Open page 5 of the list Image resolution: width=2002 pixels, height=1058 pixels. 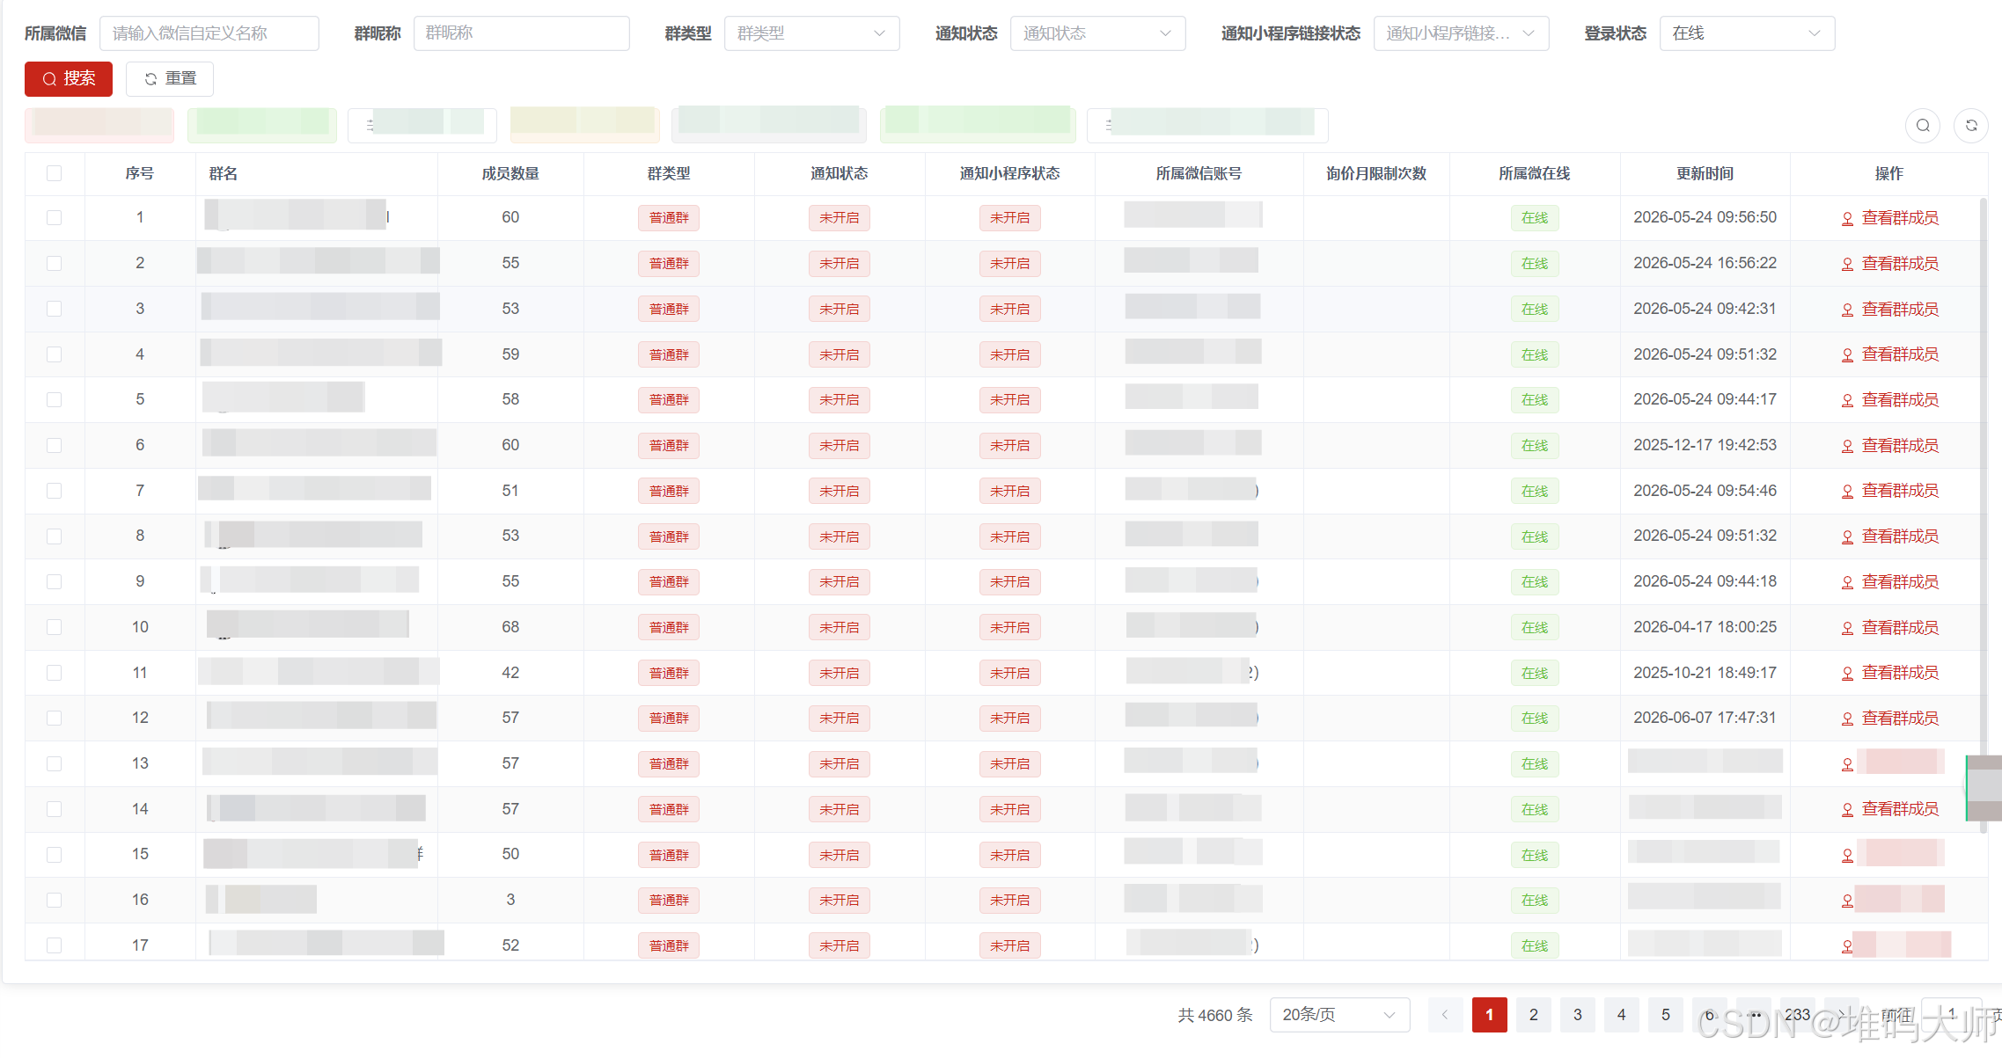click(x=1666, y=1015)
